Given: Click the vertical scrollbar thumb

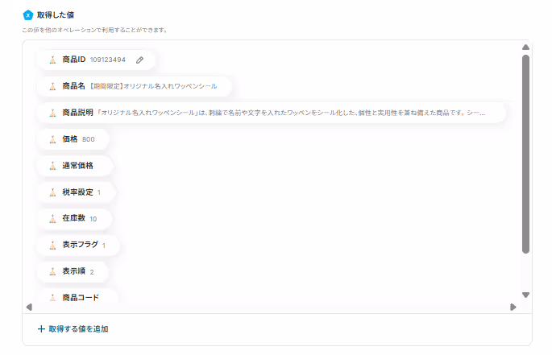Looking at the screenshot, I should 525,154.
